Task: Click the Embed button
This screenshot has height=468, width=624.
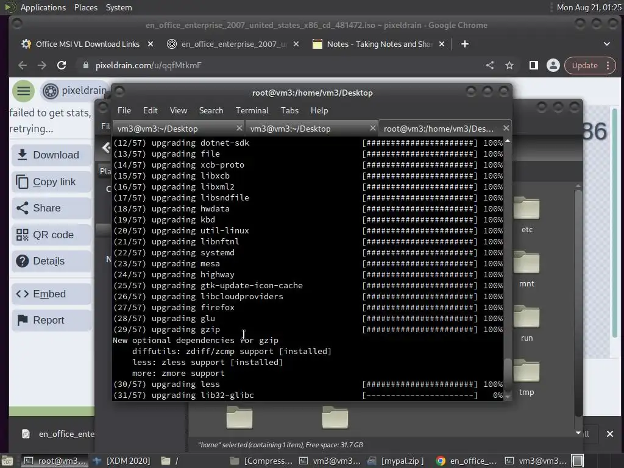Action: [x=51, y=294]
